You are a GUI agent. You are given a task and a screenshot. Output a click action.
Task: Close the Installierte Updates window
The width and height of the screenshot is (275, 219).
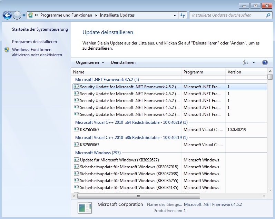267,6
